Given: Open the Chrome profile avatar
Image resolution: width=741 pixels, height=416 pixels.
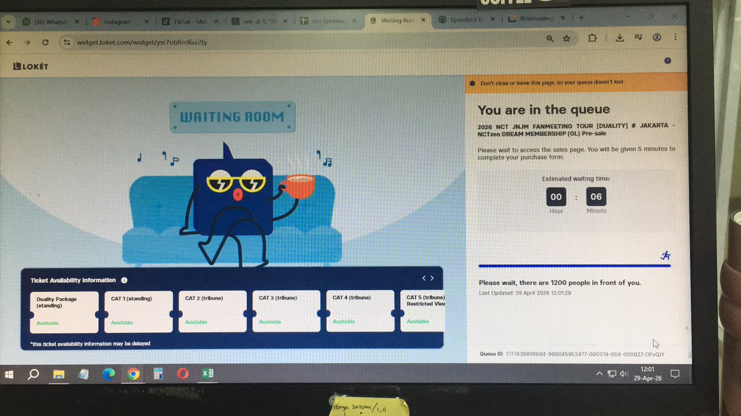Looking at the screenshot, I should click(656, 37).
